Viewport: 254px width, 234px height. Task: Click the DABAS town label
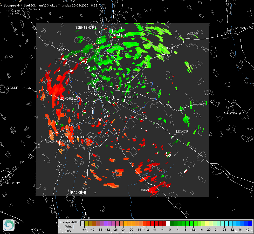[145, 190]
